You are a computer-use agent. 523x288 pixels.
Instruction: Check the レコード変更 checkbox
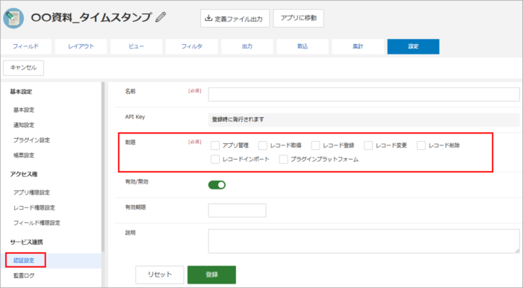(368, 145)
